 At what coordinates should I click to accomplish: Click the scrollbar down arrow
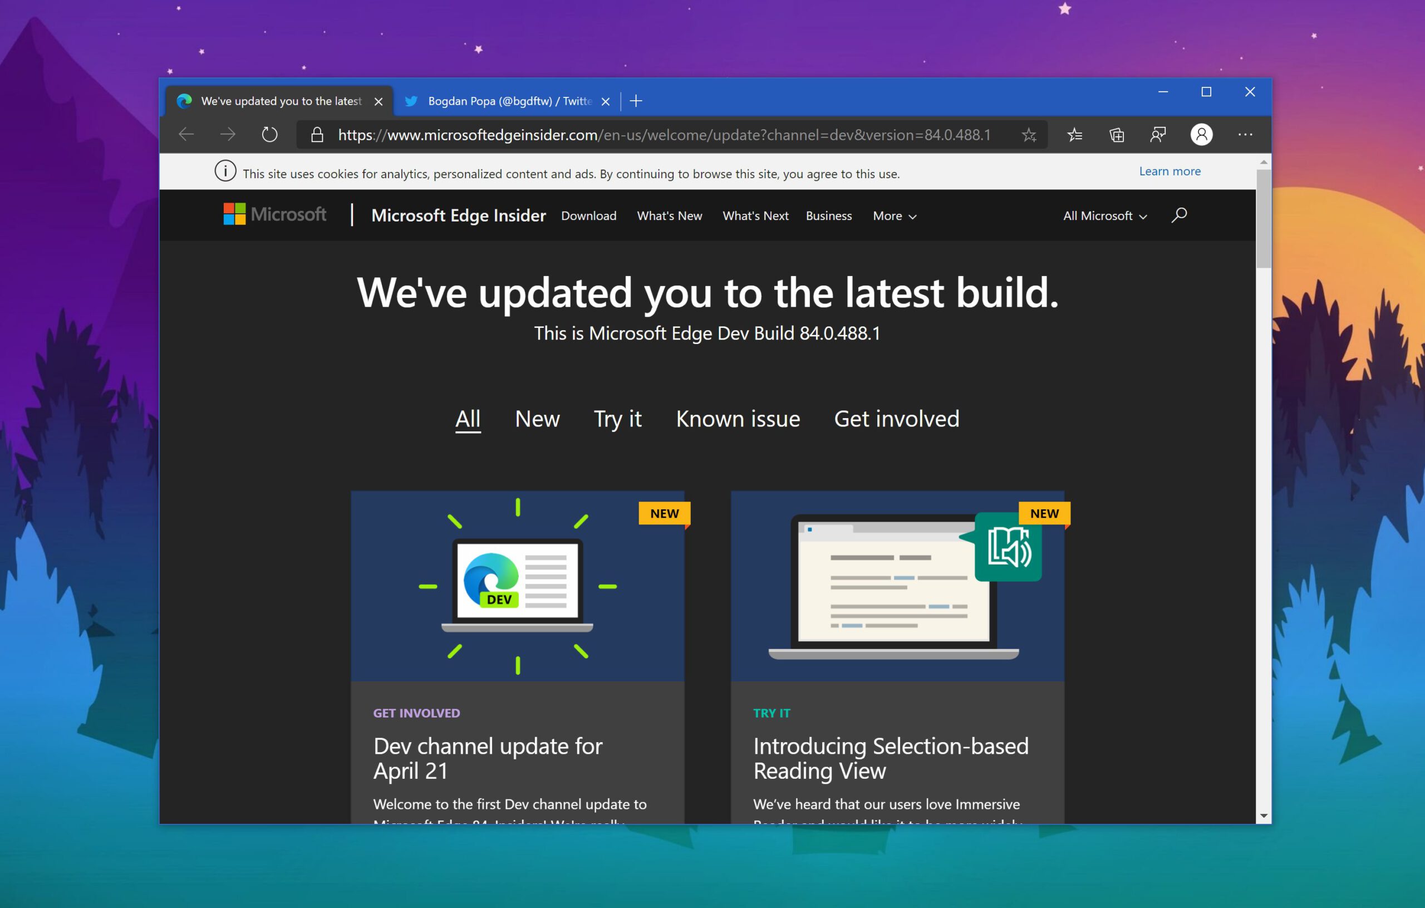pyautogui.click(x=1264, y=816)
